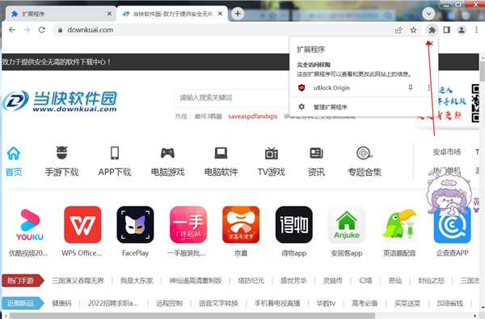Click the share page icon in address bar
The width and height of the screenshot is (485, 319).
coord(399,30)
